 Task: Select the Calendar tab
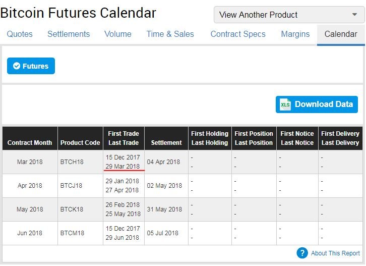(x=341, y=34)
